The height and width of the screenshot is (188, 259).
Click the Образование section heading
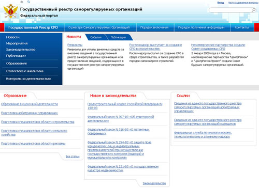pyautogui.click(x=15, y=96)
